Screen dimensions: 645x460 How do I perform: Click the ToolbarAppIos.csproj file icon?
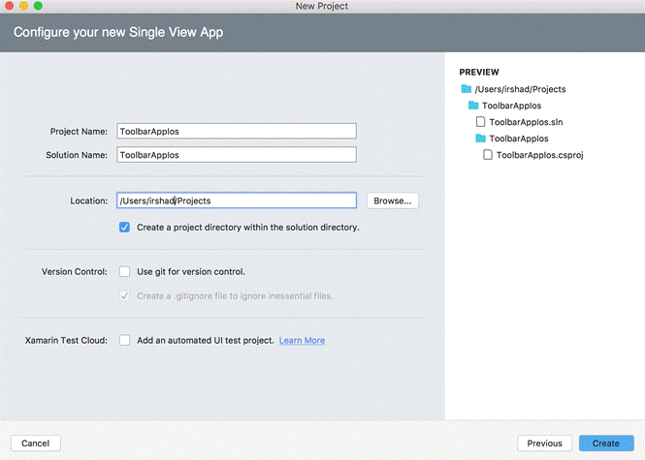[x=487, y=155]
